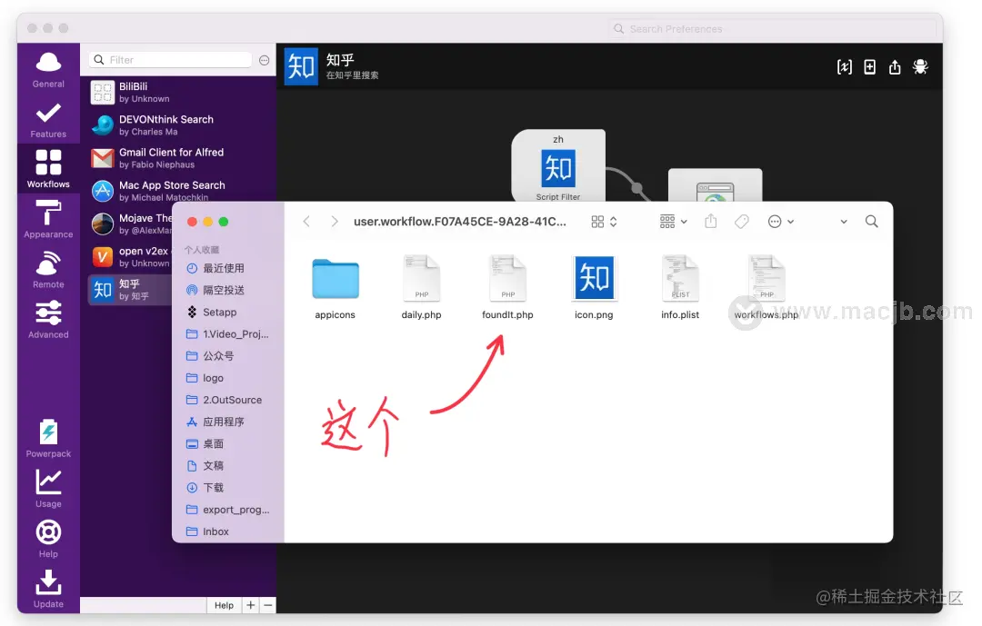
Task: Select Gmail Client for Alfred workflow
Action: (178, 158)
